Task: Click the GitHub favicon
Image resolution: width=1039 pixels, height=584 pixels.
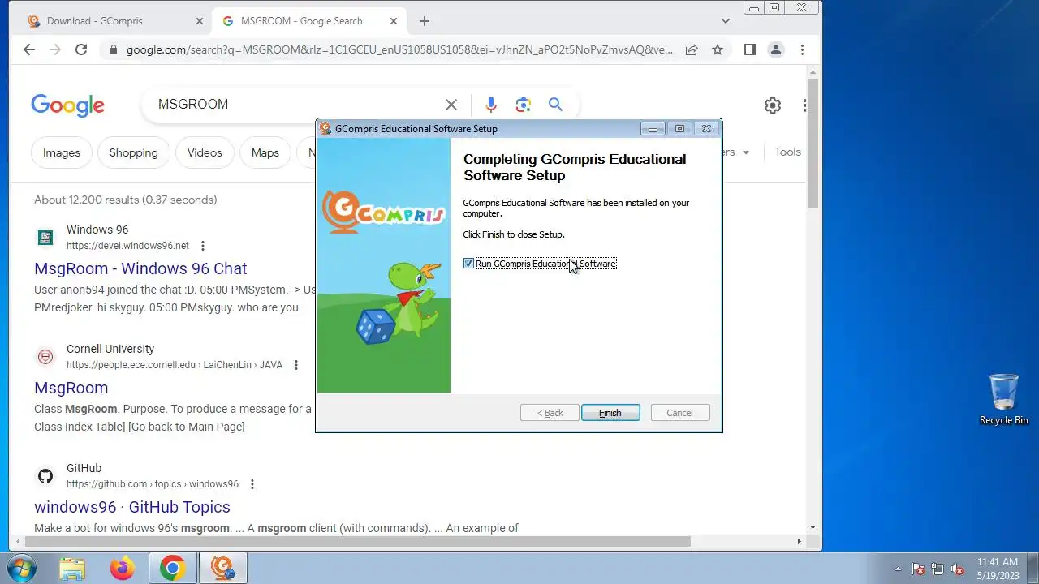Action: click(45, 476)
